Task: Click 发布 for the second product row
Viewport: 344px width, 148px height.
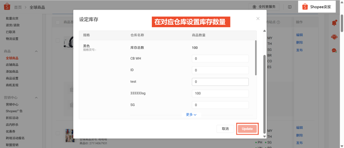Action: (x=299, y=143)
